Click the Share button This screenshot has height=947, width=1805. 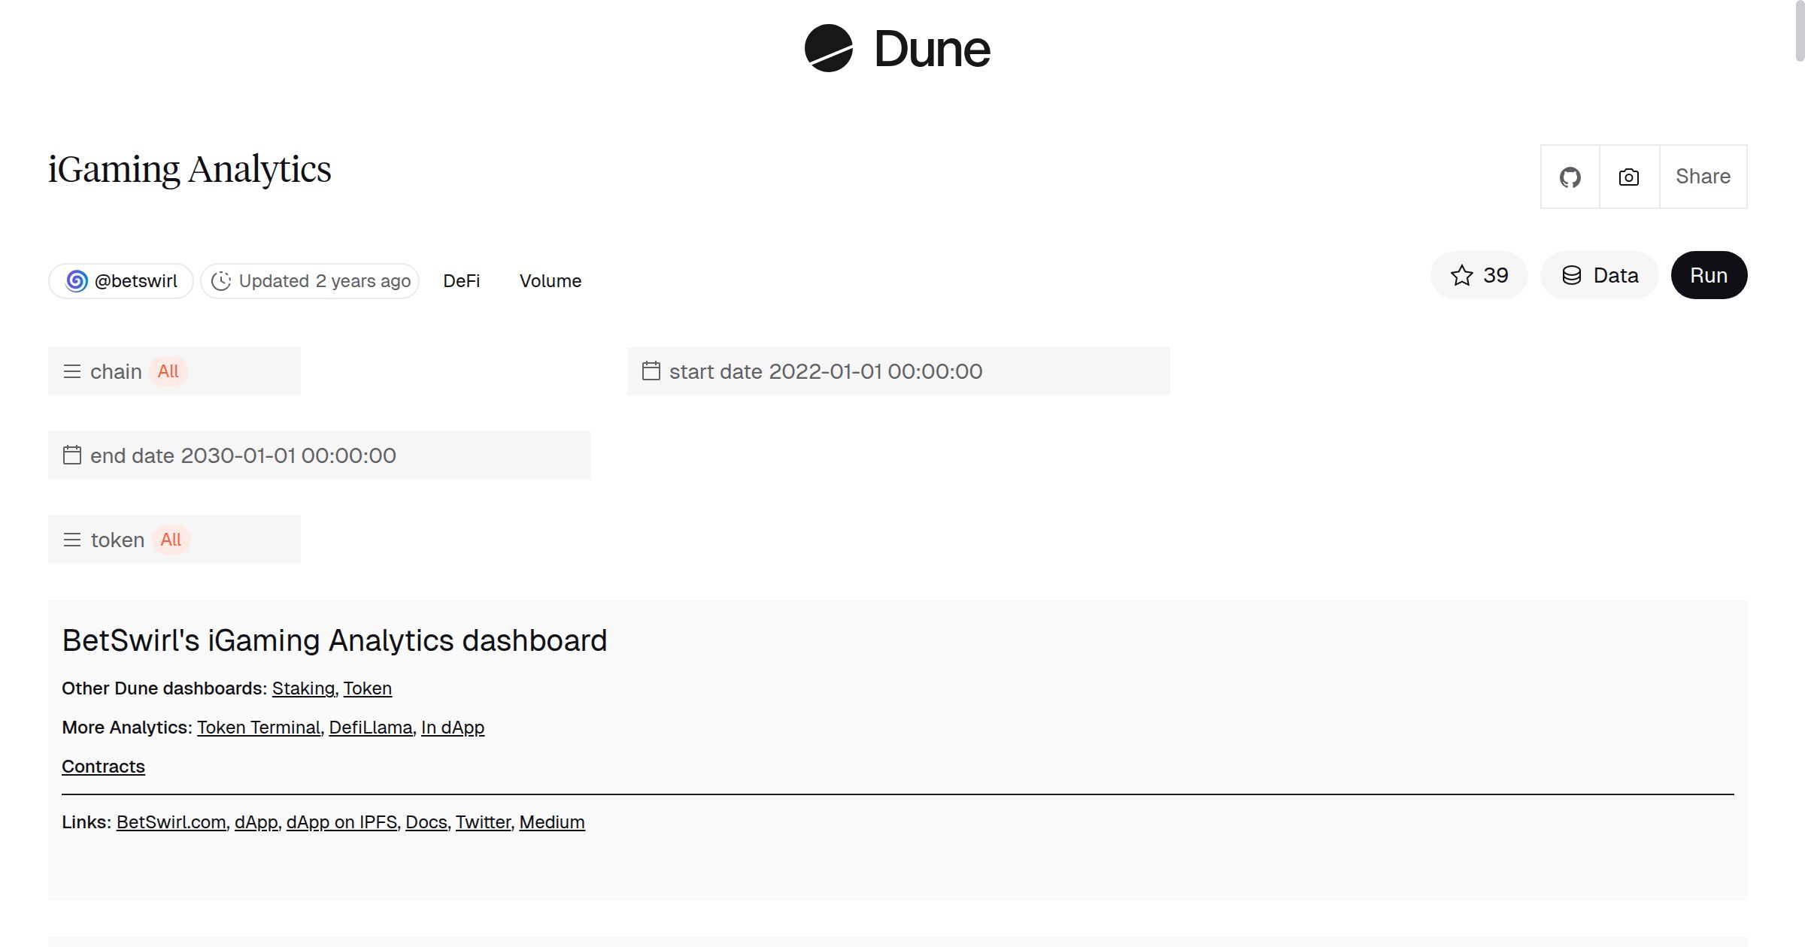[1702, 176]
